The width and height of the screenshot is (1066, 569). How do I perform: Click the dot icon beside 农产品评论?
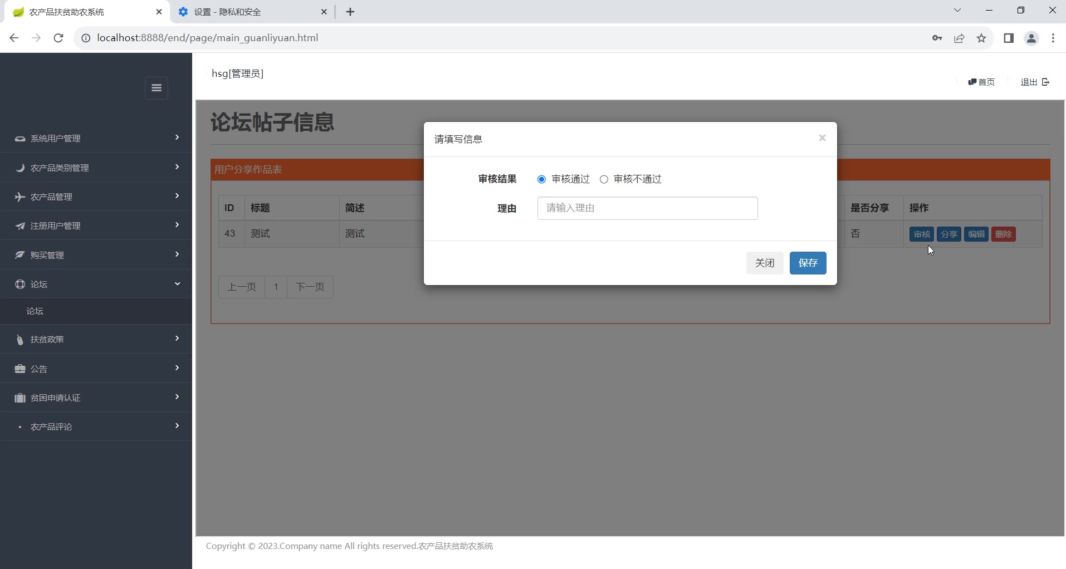click(20, 427)
